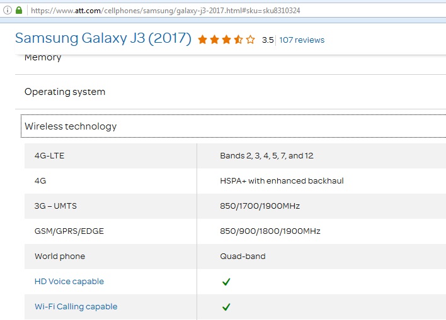Click the 3.5 rating score

[x=268, y=40]
